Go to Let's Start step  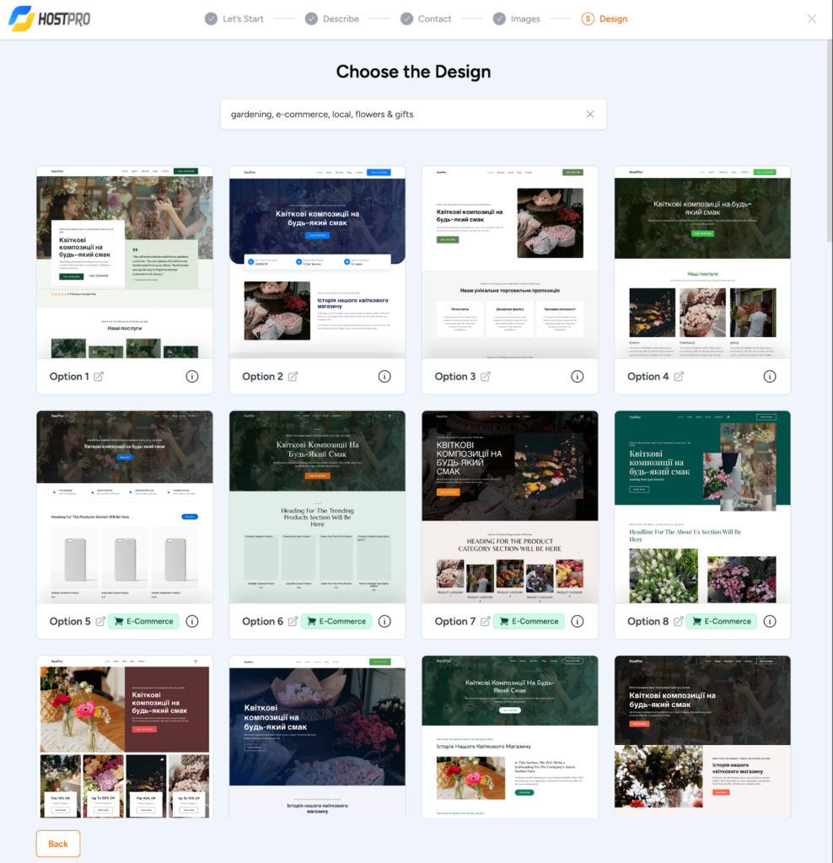234,19
